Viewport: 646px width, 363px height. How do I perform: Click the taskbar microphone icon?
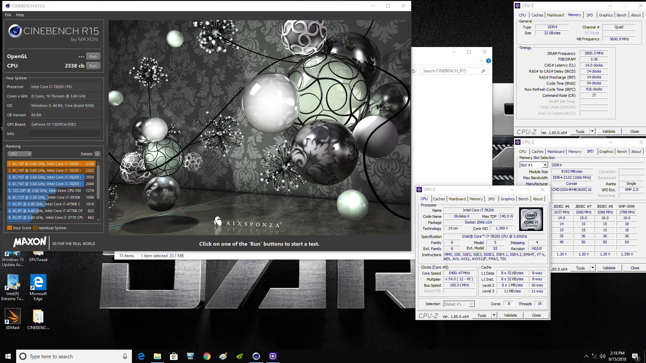[125, 356]
